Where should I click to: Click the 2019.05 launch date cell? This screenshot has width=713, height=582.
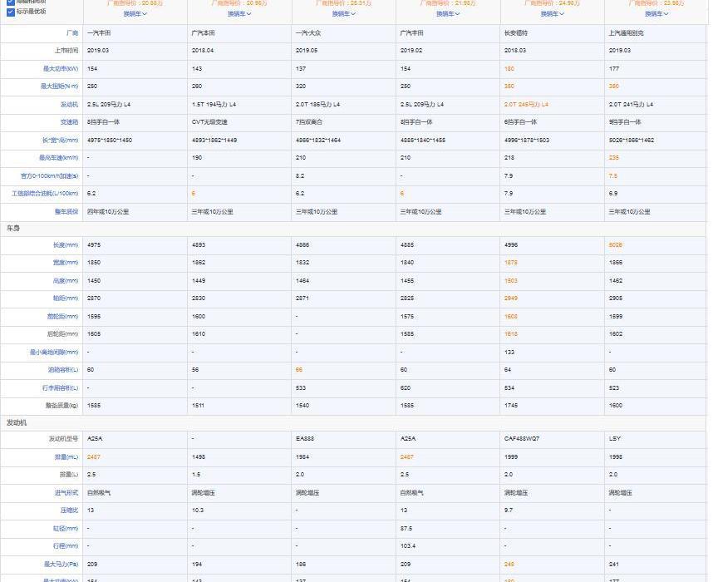coord(307,51)
